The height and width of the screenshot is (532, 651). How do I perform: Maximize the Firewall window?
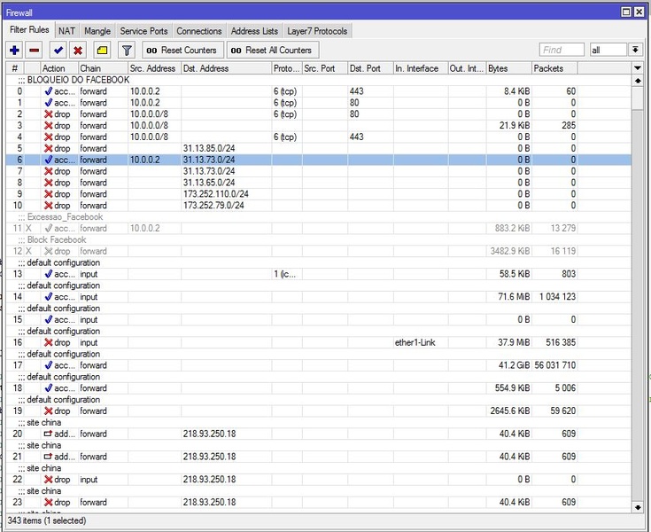(x=626, y=12)
